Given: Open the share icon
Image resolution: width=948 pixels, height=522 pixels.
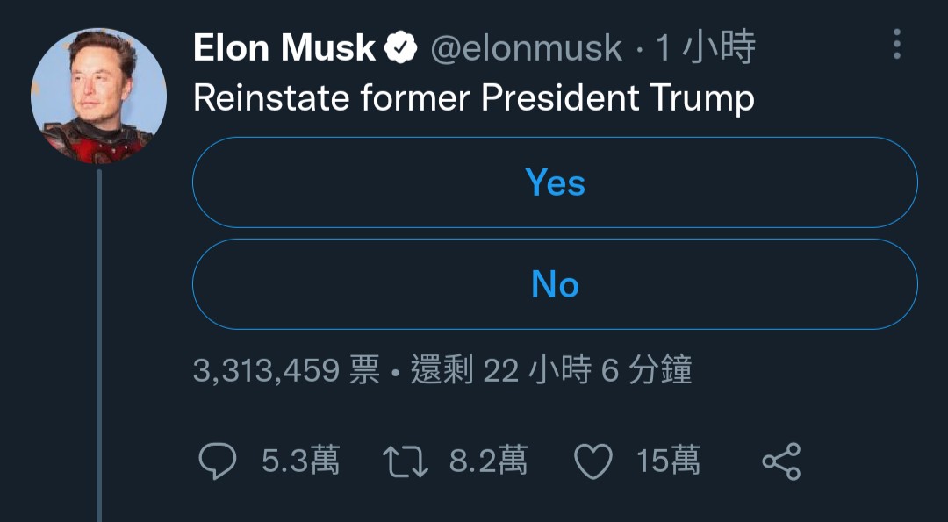Looking at the screenshot, I should point(780,461).
